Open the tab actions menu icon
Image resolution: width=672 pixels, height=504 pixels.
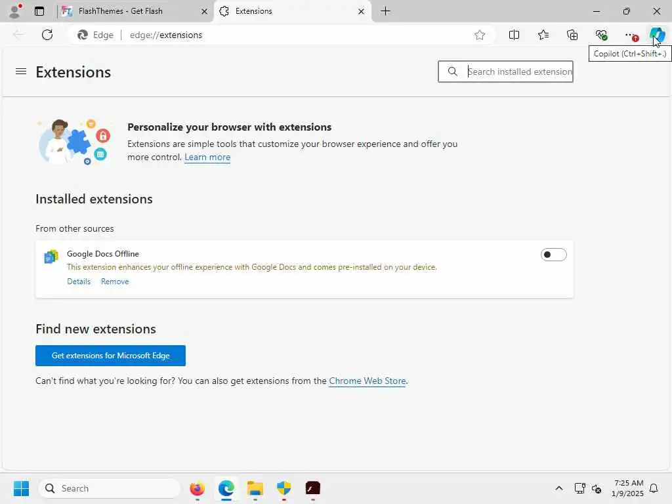point(39,11)
